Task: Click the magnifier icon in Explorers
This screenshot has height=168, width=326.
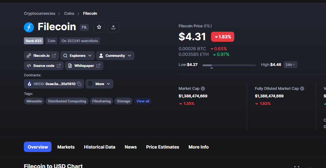Action: tap(65, 56)
